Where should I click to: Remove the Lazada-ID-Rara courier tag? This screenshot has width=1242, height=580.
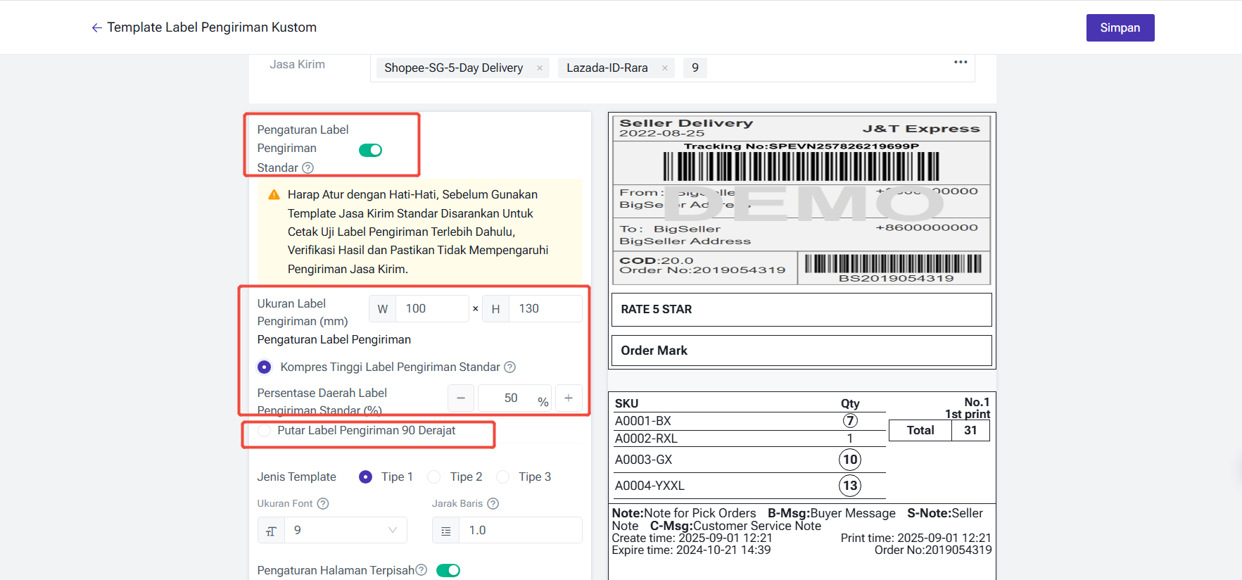pyautogui.click(x=664, y=68)
